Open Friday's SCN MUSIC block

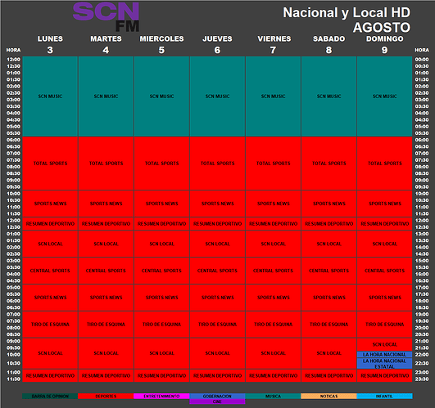click(274, 96)
